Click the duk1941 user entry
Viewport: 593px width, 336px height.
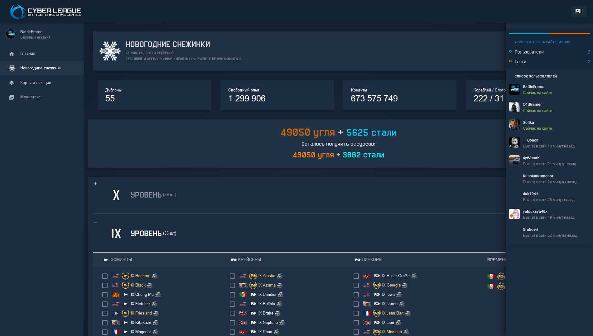coord(549,197)
